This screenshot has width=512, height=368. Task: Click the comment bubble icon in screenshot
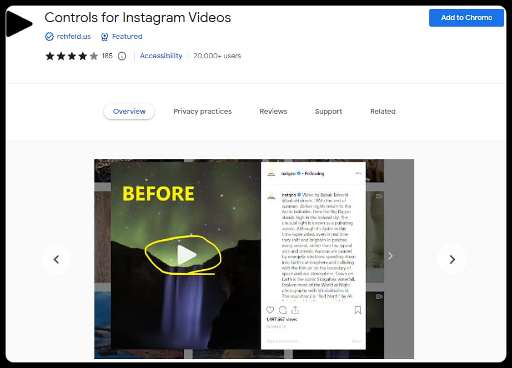click(283, 310)
